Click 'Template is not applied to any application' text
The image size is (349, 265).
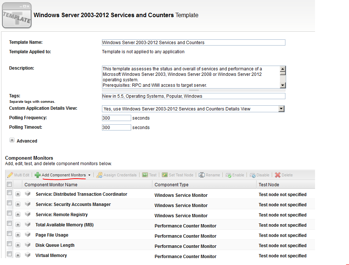tap(143, 52)
